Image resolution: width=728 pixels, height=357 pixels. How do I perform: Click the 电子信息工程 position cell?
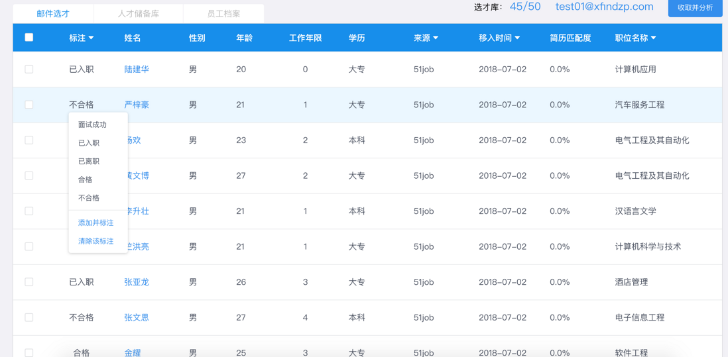click(639, 318)
